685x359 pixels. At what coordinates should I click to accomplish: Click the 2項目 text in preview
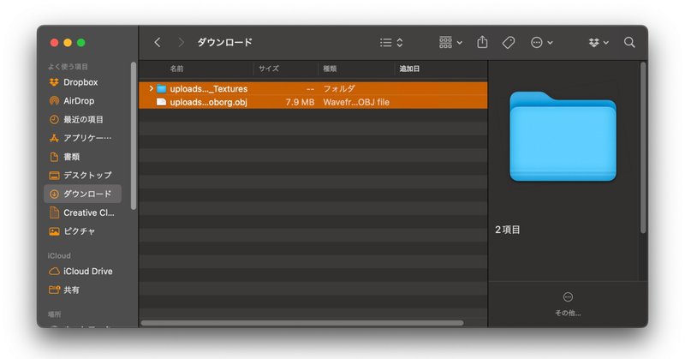507,230
